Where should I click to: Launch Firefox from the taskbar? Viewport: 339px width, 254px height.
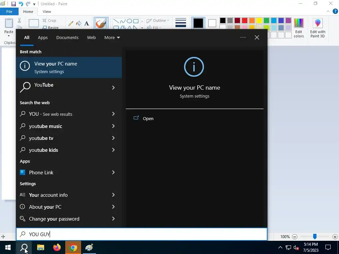tap(57, 247)
